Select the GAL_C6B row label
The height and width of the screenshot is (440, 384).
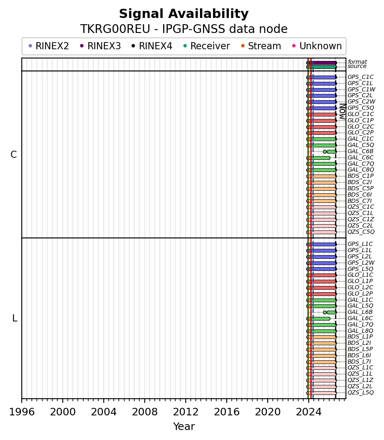pyautogui.click(x=361, y=151)
